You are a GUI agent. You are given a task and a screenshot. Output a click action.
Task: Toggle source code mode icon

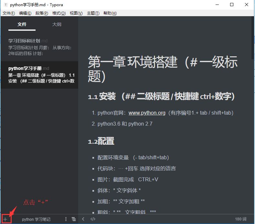93,219
